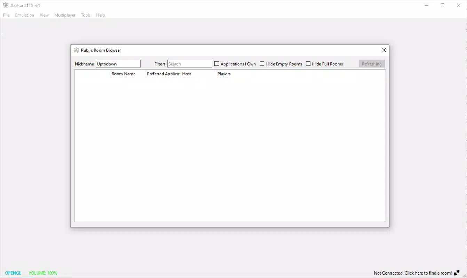Viewport: 467px width, 278px height.
Task: Close the Public Room Browser dialog
Action: click(383, 50)
